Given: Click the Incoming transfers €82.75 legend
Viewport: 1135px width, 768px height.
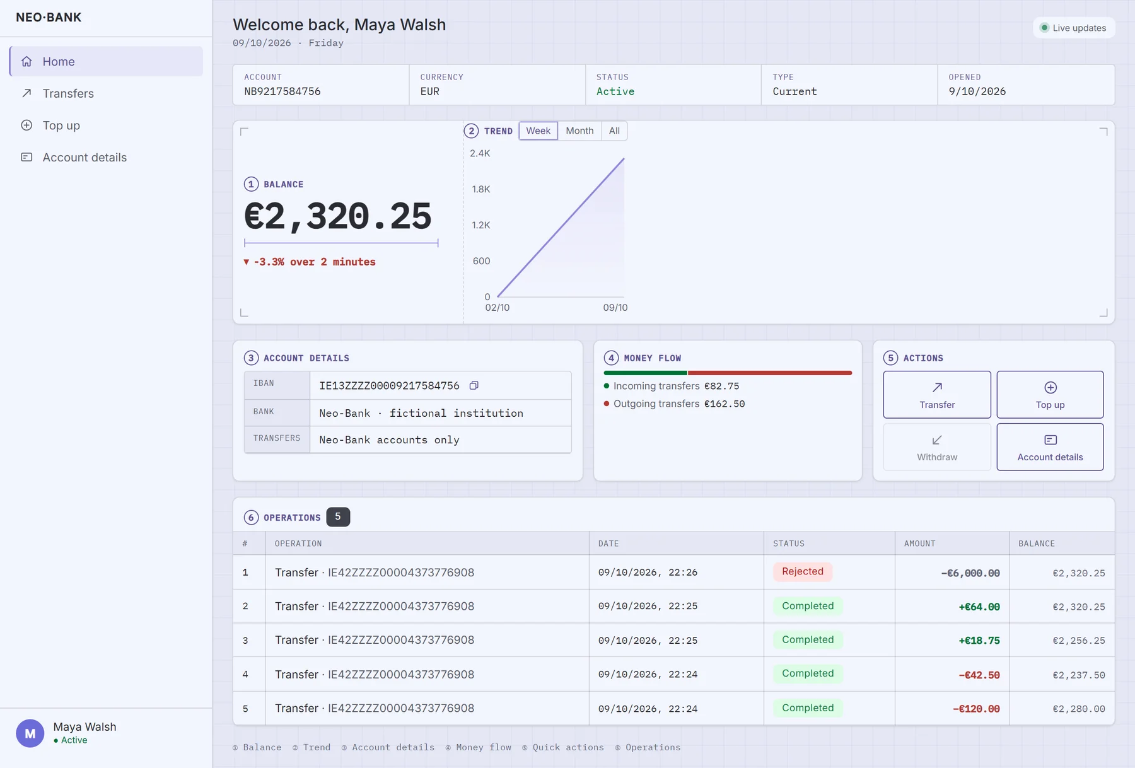Looking at the screenshot, I should click(x=672, y=386).
